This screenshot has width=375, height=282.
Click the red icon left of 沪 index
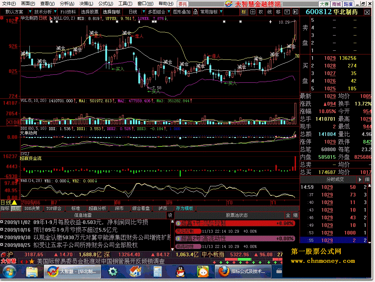(3, 254)
